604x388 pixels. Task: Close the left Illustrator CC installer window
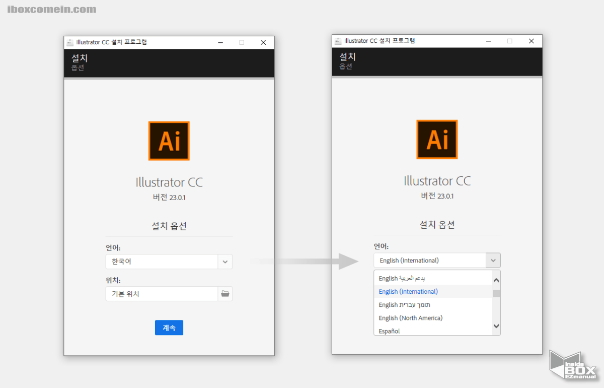(263, 42)
